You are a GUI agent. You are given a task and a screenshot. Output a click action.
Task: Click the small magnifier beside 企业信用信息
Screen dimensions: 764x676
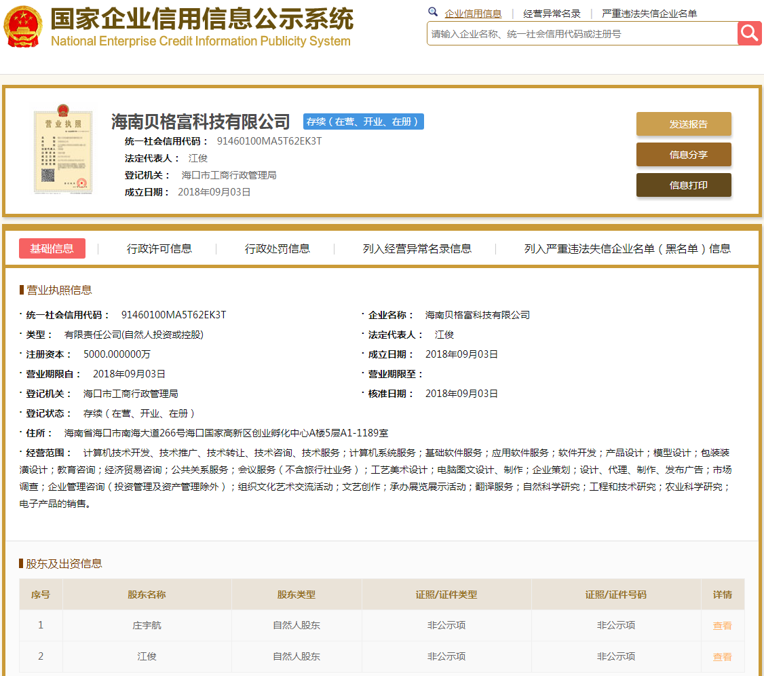coord(433,12)
